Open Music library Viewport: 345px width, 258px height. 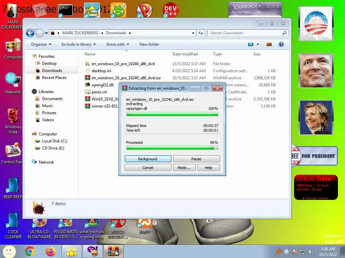tap(47, 106)
